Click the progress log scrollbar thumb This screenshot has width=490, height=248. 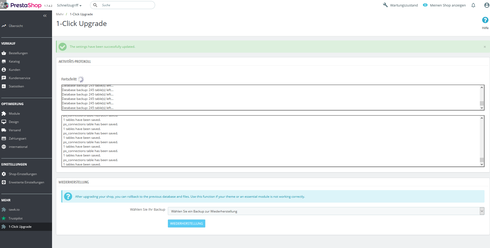(482, 103)
